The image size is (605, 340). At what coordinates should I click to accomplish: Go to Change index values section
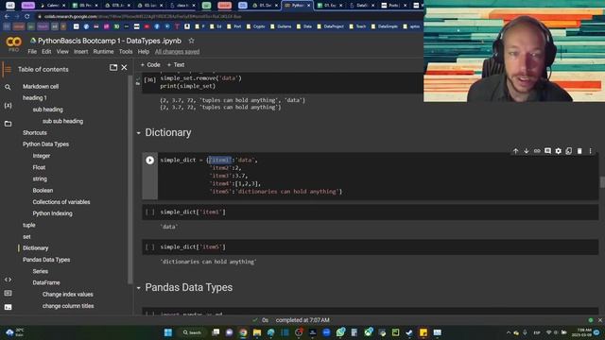(x=68, y=294)
